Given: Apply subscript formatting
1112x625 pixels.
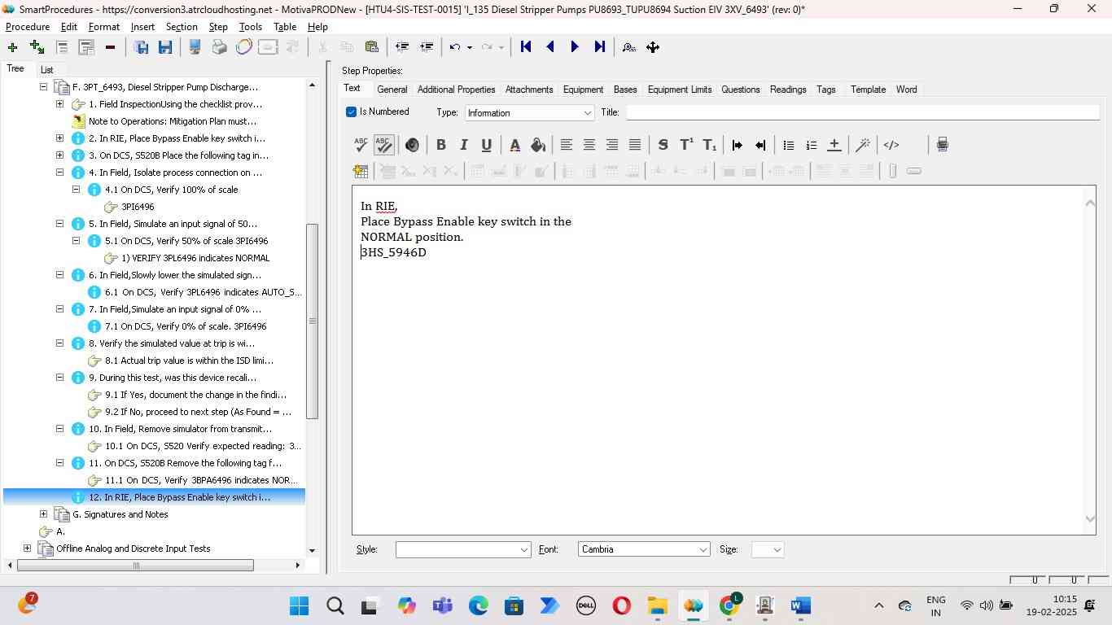Looking at the screenshot, I should point(709,145).
